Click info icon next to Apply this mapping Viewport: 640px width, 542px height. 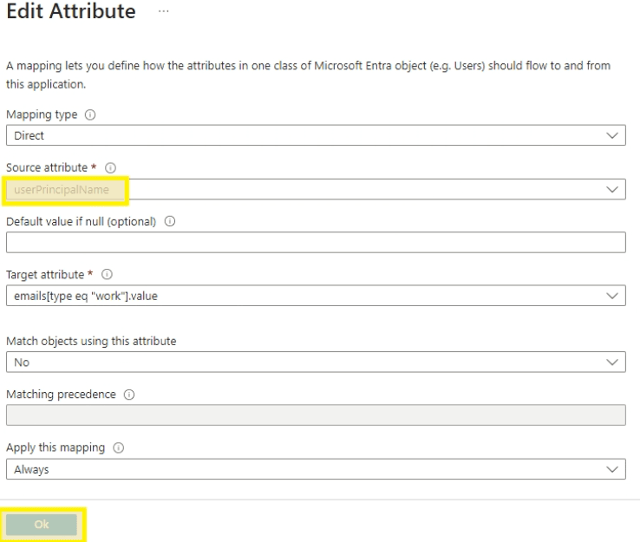118,447
